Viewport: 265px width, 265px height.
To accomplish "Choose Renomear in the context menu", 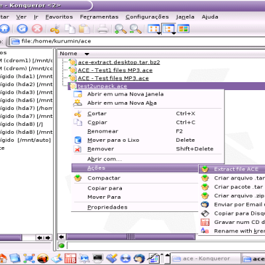I will 148,131.
